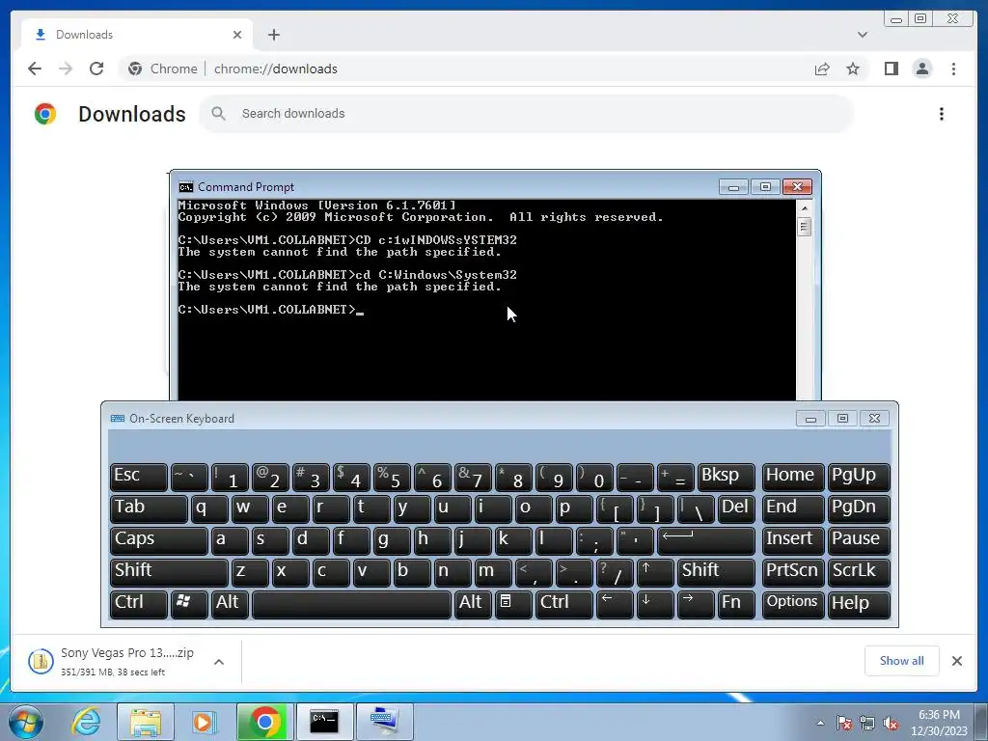Click the Tab key on On-Screen Keyboard
Screen dimensions: 988x741
[149, 508]
